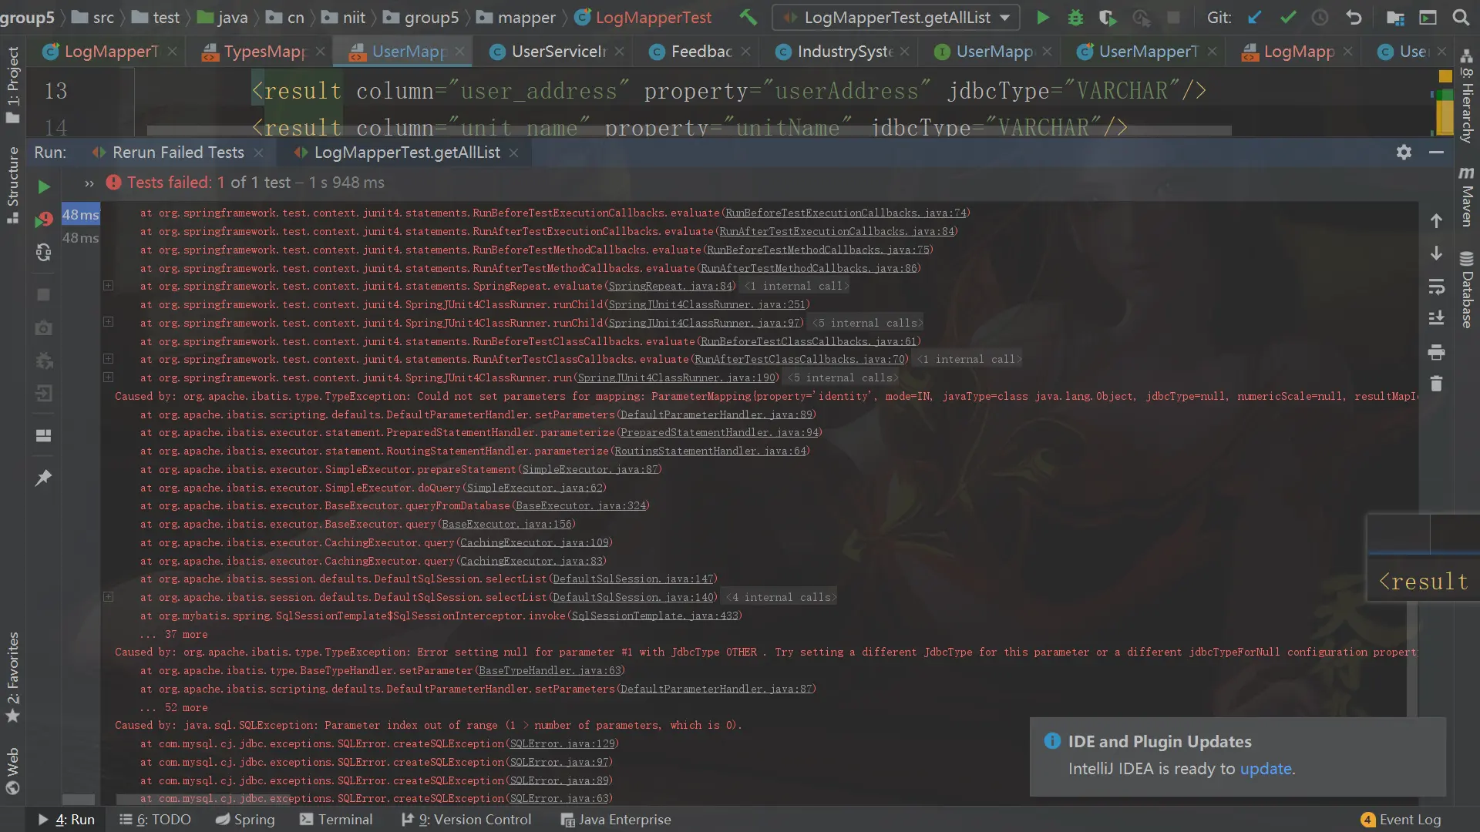Image resolution: width=1480 pixels, height=832 pixels.
Task: Click the Git commit checkmark icon
Action: (1287, 18)
